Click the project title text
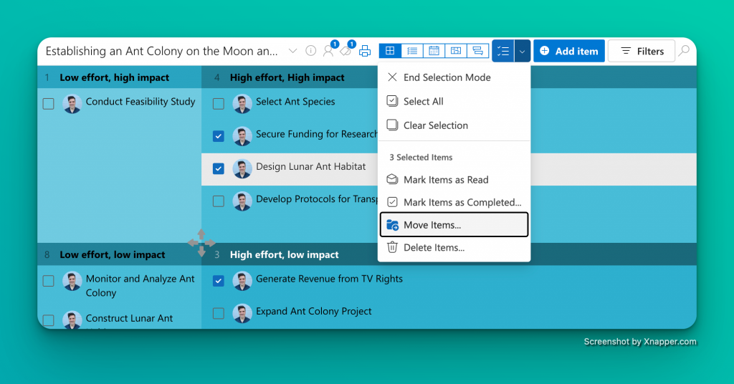This screenshot has height=384, width=734. [161, 51]
